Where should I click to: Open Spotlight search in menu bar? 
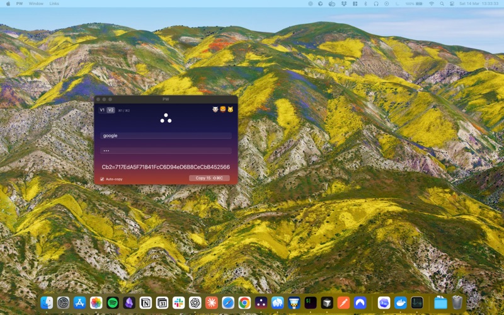pos(442,4)
